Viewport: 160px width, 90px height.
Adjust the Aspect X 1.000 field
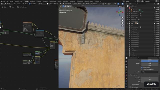(x=150, y=63)
